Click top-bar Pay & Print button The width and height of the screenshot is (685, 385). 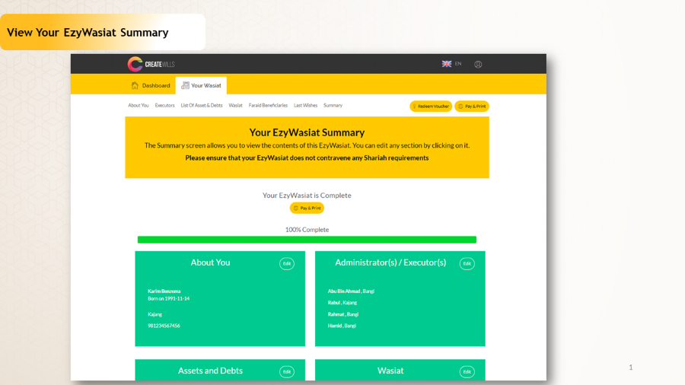[x=472, y=106]
